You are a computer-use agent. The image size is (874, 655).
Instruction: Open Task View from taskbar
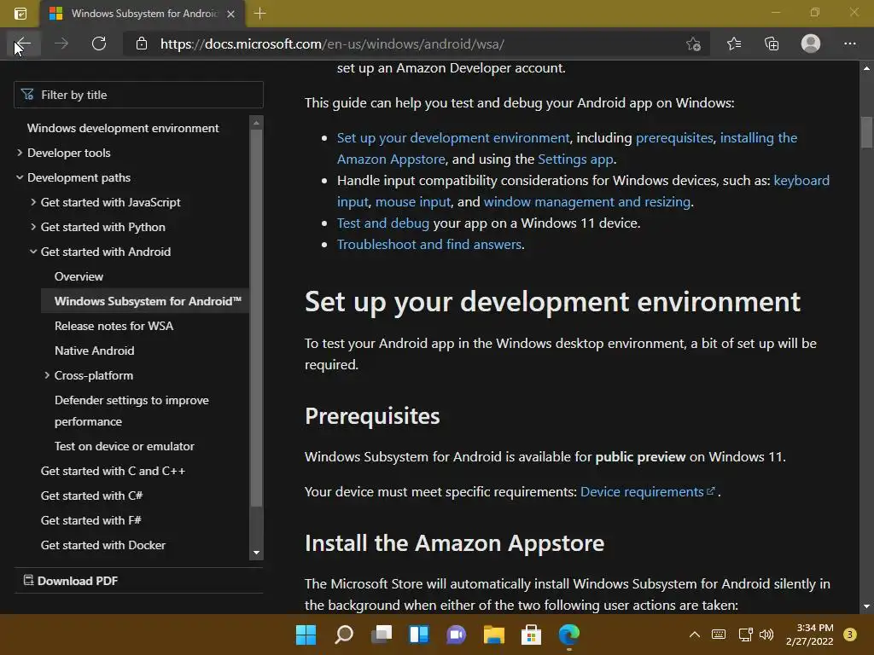click(x=382, y=635)
